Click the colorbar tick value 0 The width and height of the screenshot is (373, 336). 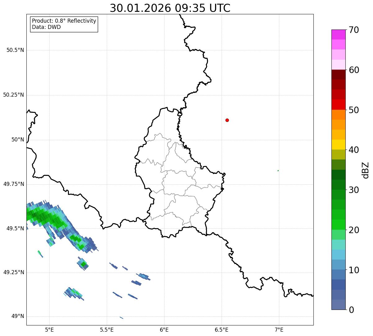pos(351,310)
